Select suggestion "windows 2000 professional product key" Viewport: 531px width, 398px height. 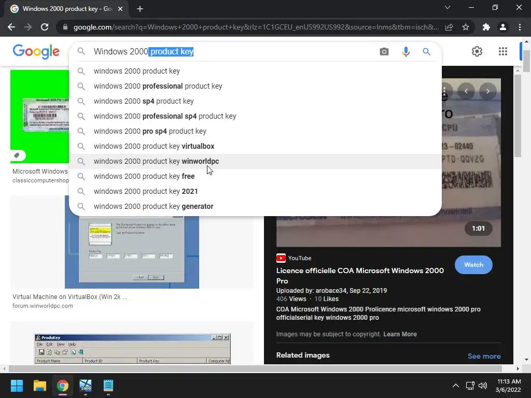(x=255, y=86)
